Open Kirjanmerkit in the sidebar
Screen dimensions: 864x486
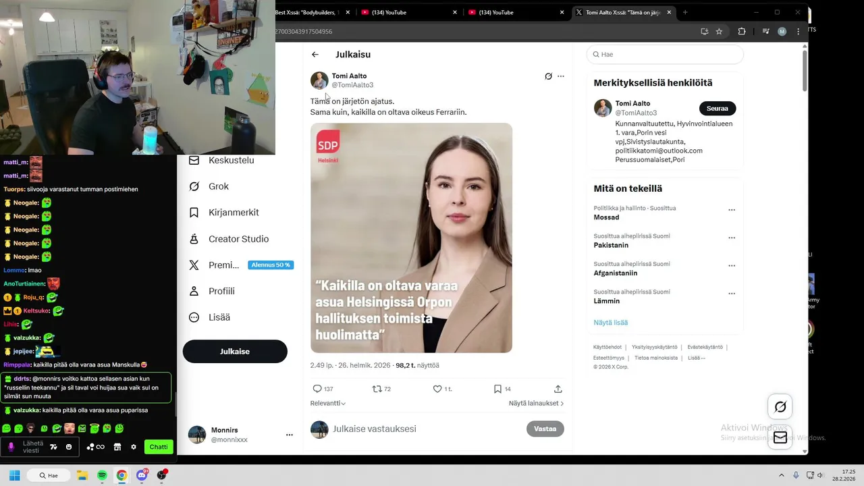224,213
